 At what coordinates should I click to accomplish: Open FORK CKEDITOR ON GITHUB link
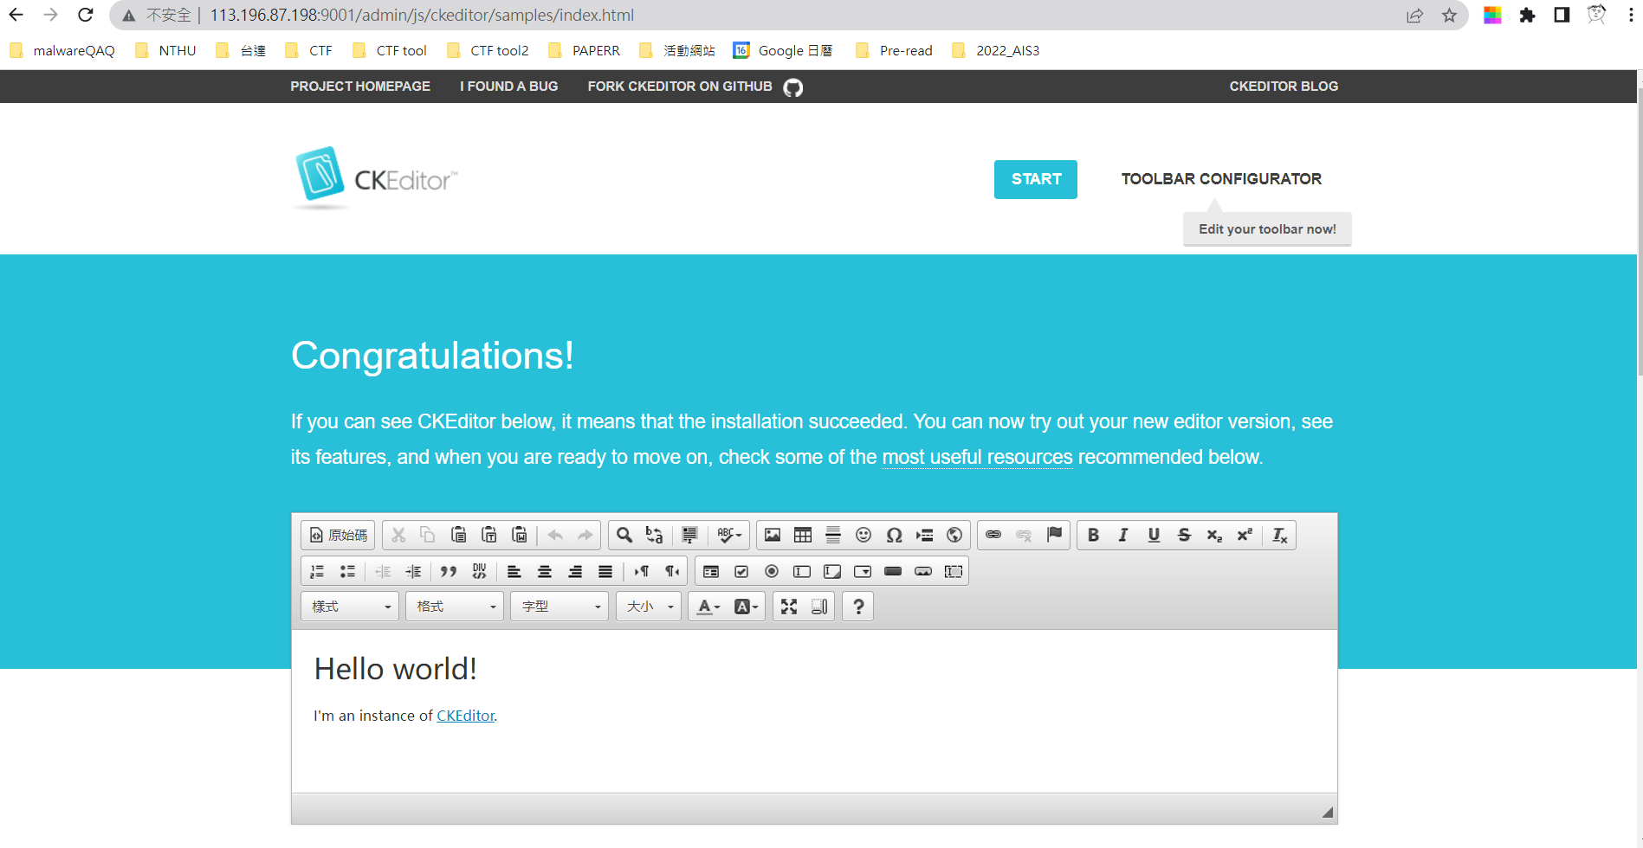click(x=695, y=87)
